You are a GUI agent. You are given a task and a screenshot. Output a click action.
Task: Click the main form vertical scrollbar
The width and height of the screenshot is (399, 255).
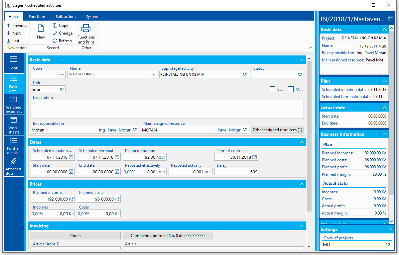309,136
